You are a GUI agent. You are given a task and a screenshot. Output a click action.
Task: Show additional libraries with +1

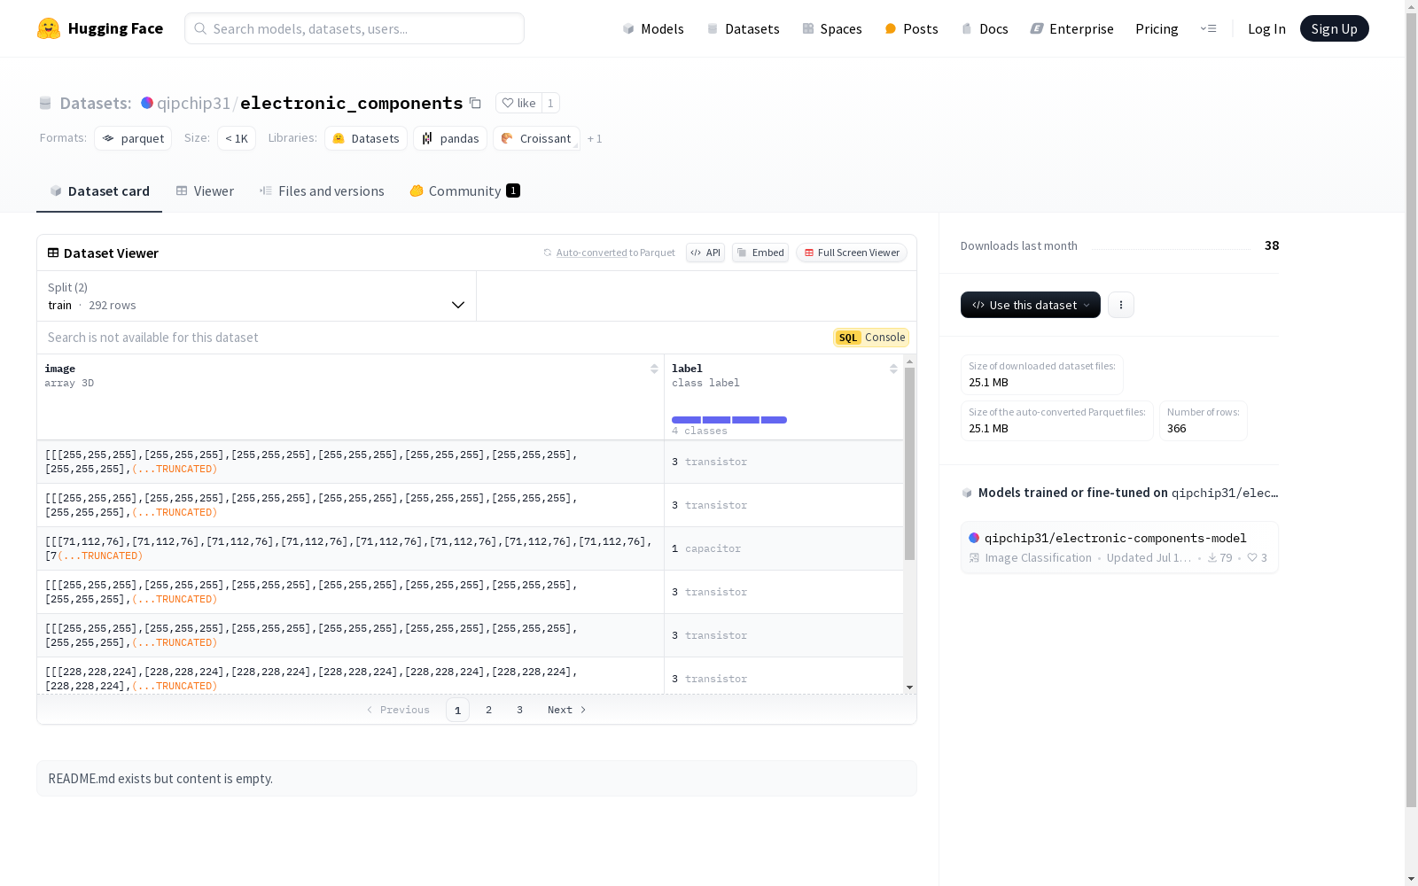(x=595, y=139)
